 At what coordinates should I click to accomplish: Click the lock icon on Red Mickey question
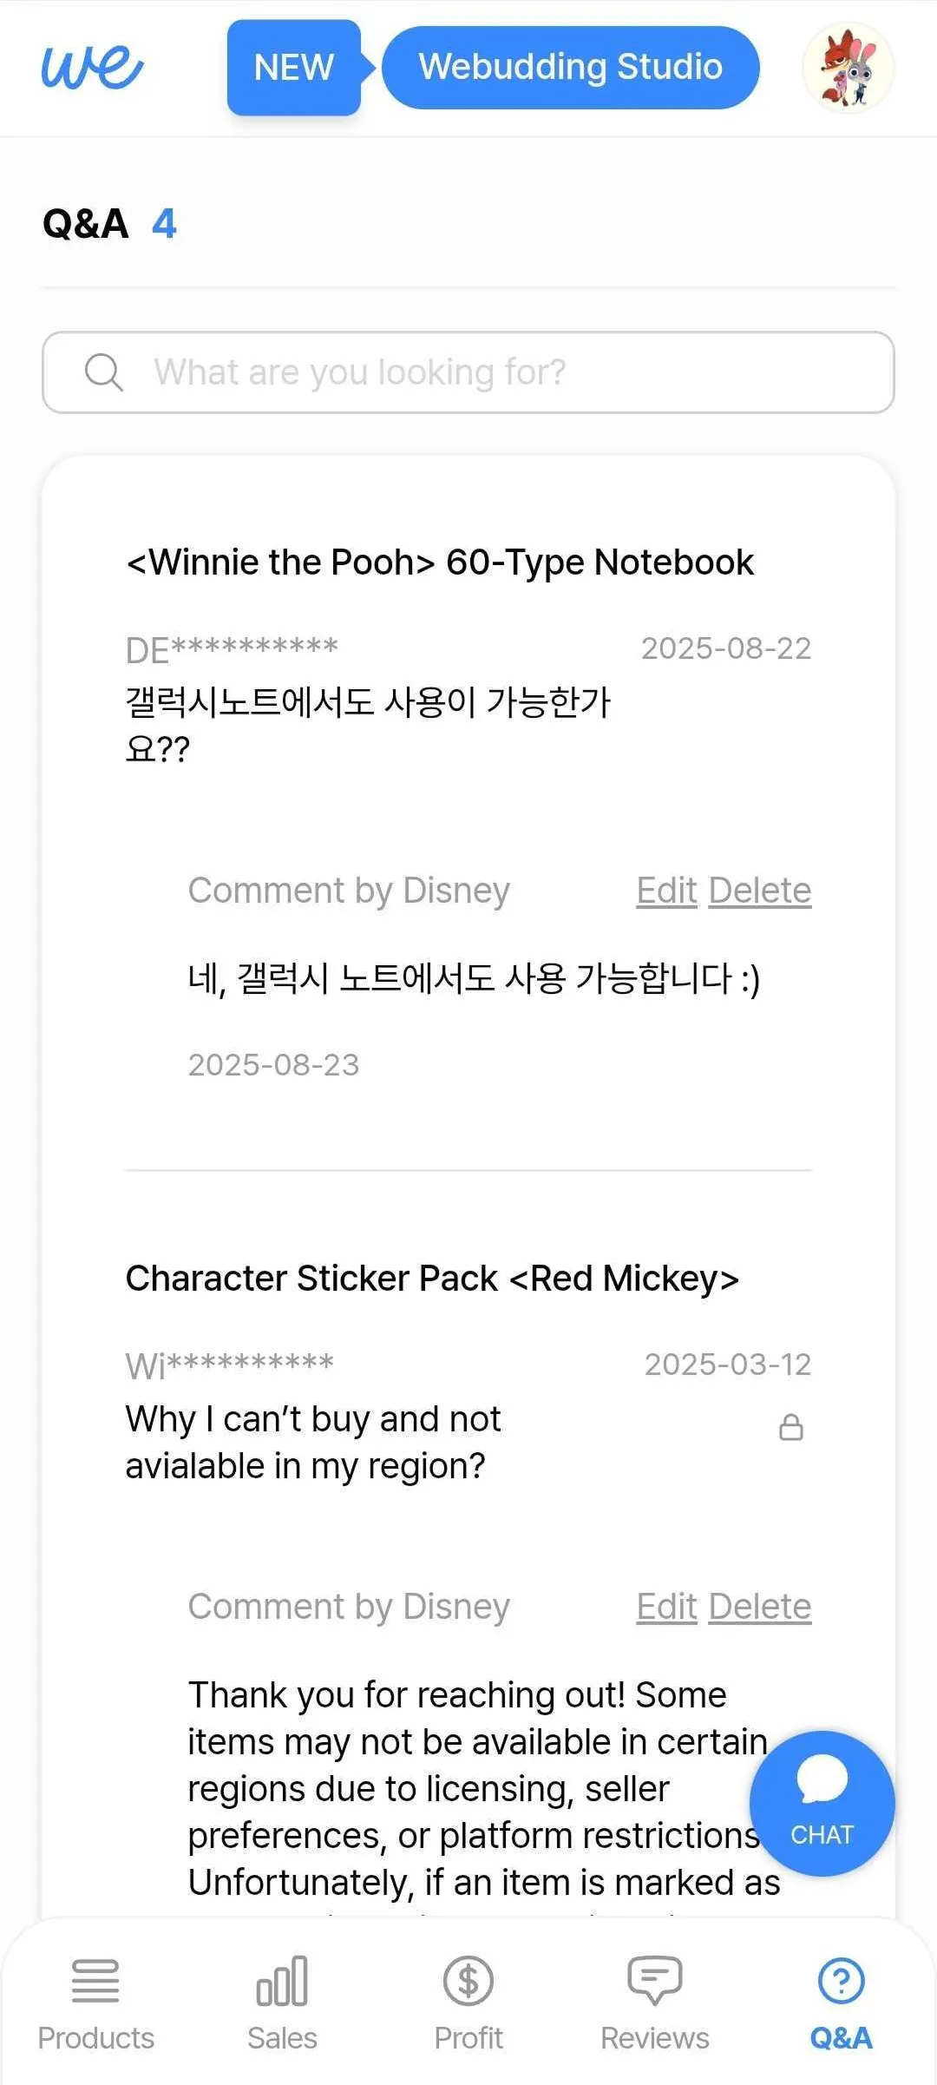click(790, 1427)
